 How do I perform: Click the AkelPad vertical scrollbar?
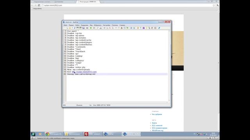click(169, 66)
